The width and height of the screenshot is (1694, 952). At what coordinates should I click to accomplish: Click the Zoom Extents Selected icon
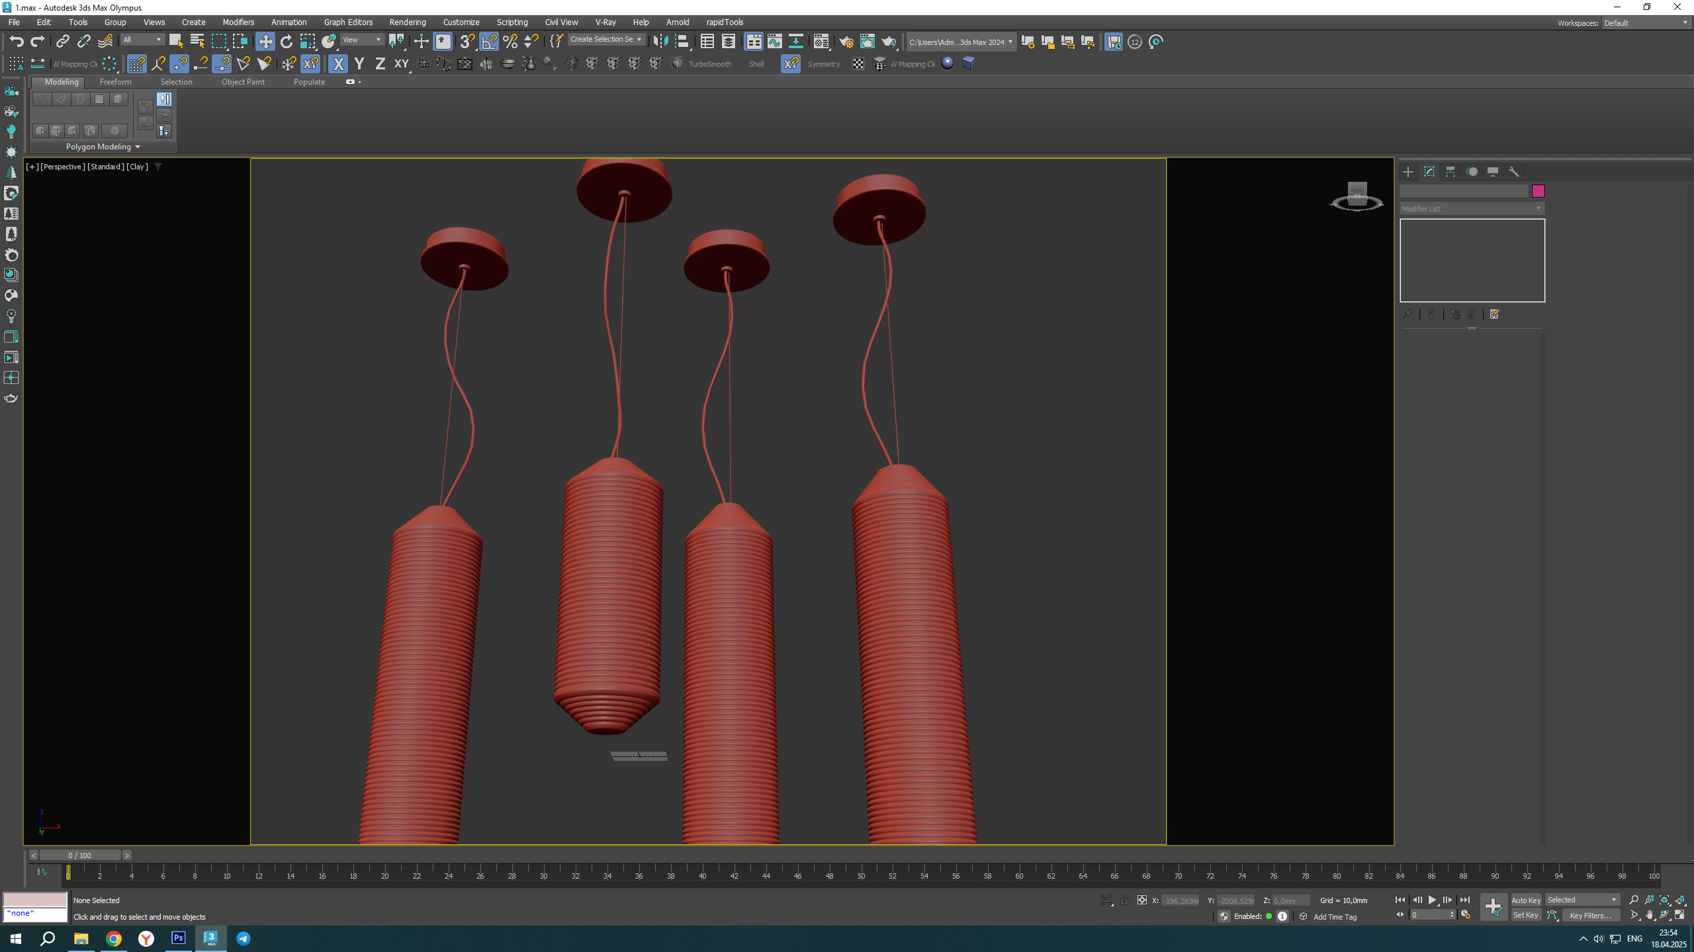pos(1665,900)
